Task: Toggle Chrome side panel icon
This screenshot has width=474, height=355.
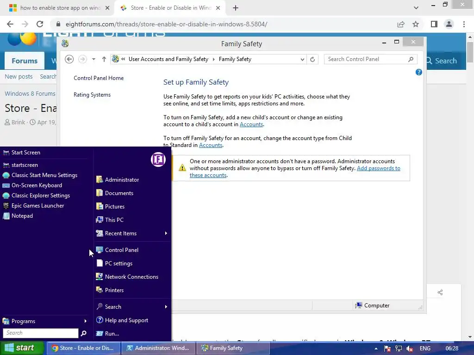Action: [434, 24]
